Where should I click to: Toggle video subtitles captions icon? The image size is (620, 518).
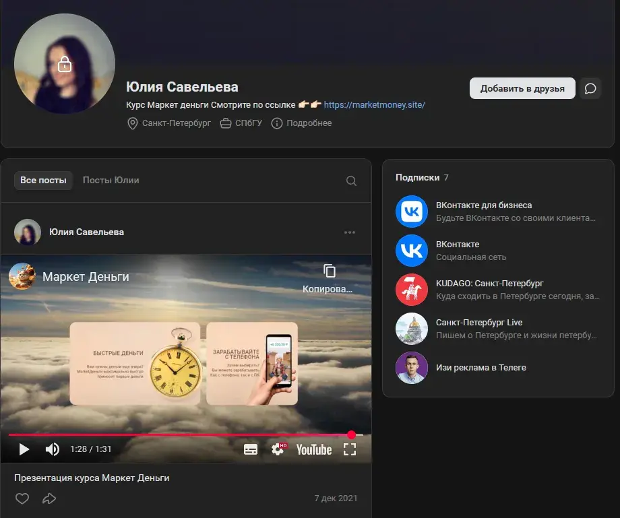(251, 449)
